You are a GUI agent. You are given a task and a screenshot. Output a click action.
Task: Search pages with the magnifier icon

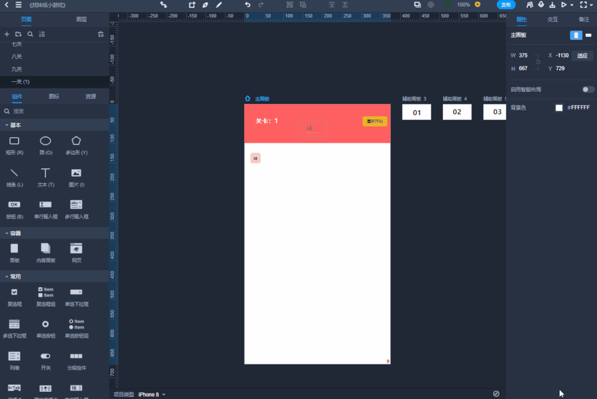(x=30, y=34)
